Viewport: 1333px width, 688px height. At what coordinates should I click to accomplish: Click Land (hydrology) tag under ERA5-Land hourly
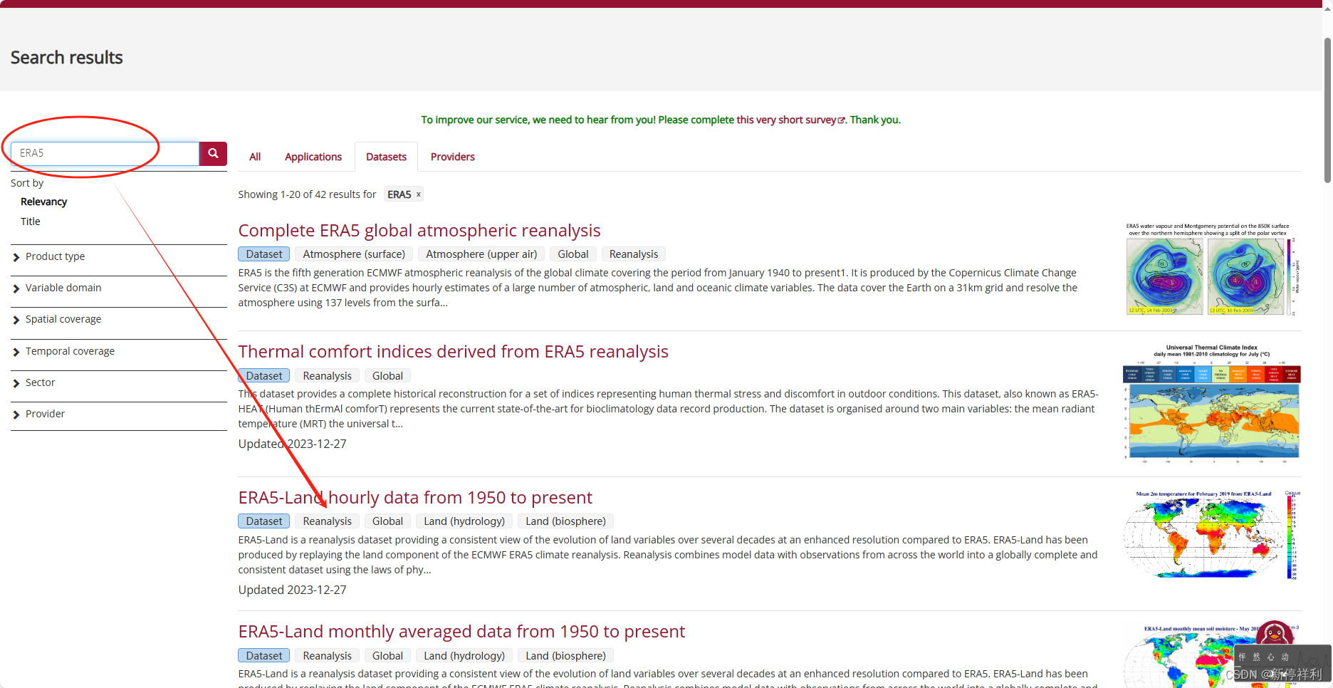click(x=464, y=521)
